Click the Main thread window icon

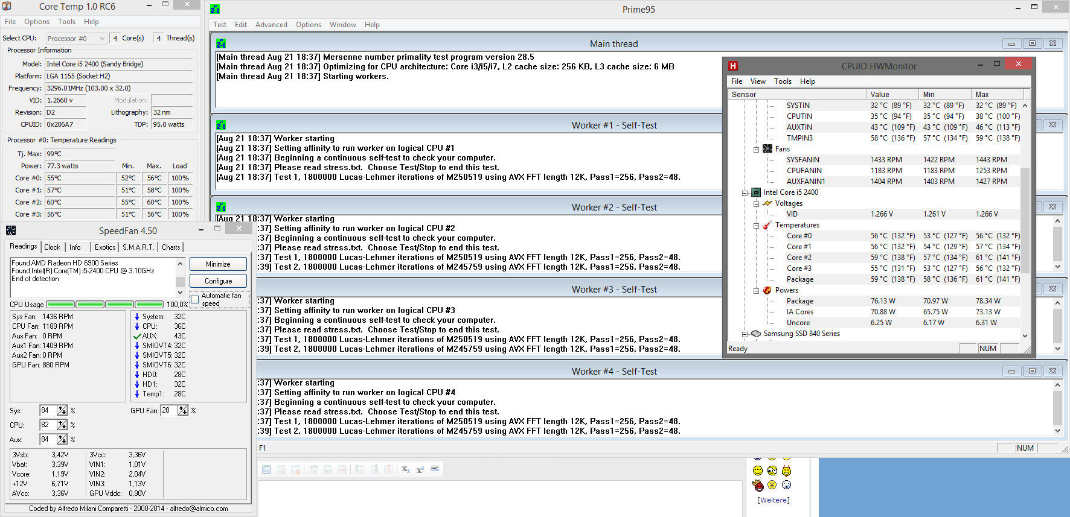221,43
